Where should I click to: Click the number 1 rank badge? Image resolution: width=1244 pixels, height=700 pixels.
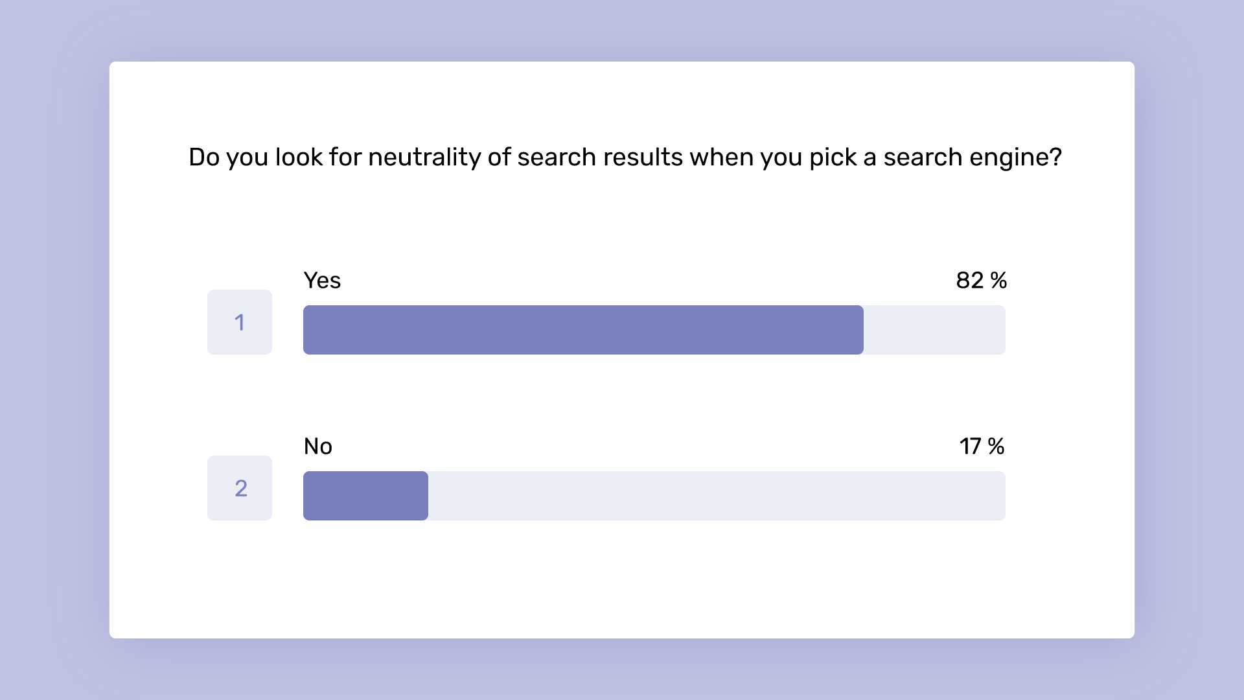240,322
